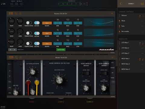Select MOD Rate 2 parameter
The width and height of the screenshot is (145, 109).
point(131,64)
